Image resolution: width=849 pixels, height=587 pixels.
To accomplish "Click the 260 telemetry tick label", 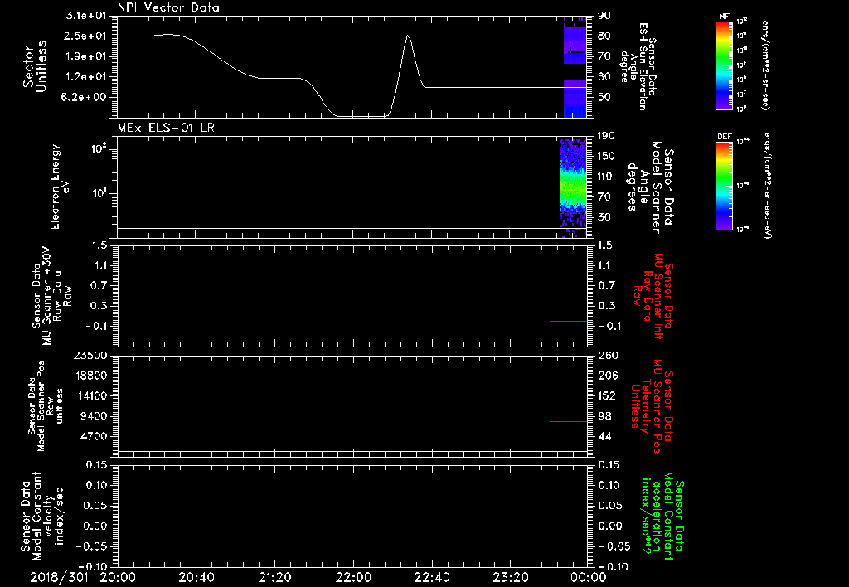I will (x=608, y=355).
